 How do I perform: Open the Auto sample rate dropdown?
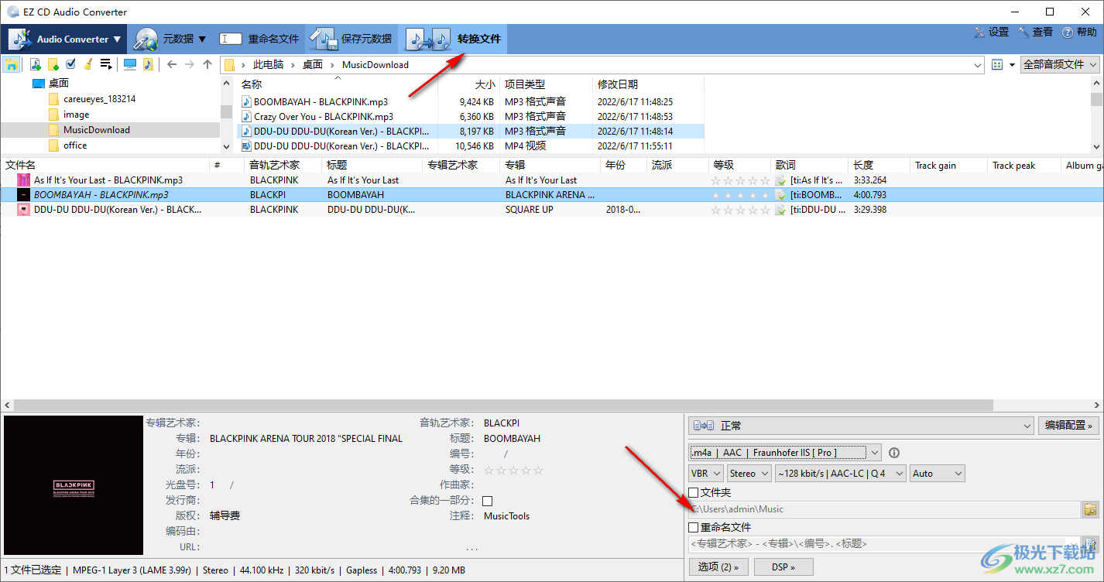[938, 474]
